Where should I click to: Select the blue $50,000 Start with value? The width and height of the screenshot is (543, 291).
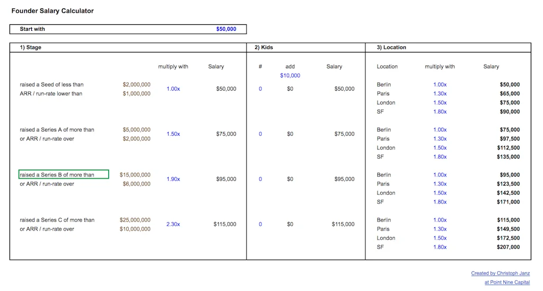click(x=226, y=29)
